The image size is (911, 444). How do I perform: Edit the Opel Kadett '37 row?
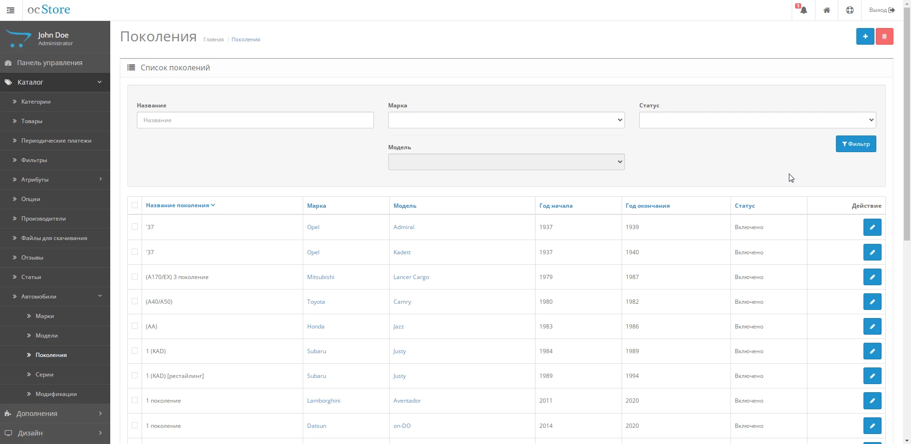[x=873, y=252]
